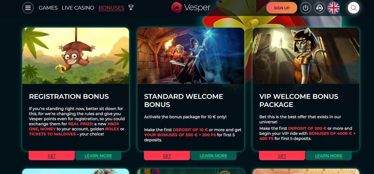Open the Games menu item
374x174 pixels.
click(x=48, y=8)
